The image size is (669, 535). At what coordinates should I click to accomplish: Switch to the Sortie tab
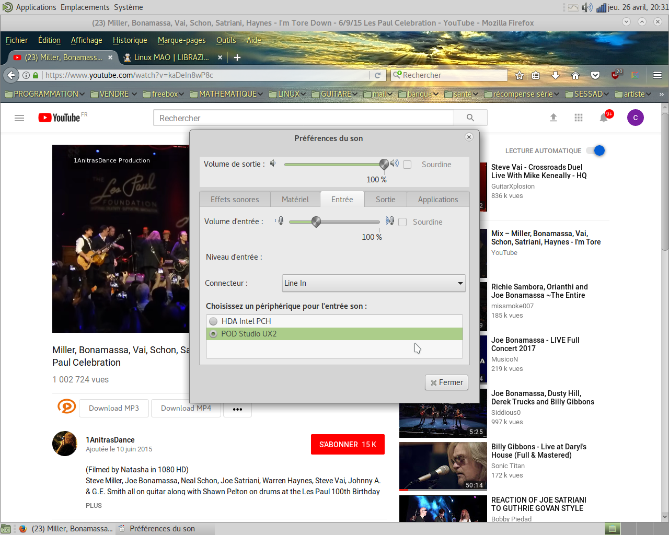(x=385, y=200)
